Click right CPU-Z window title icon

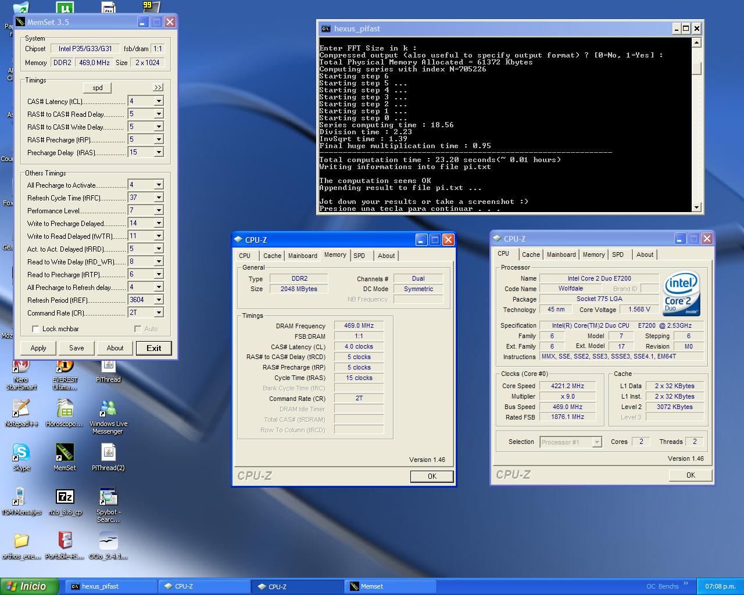(x=497, y=238)
